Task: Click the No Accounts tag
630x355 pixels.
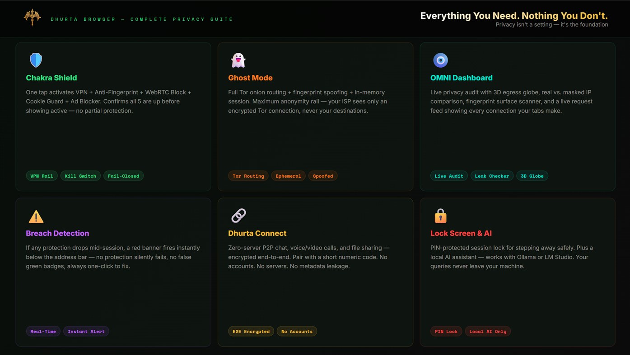Action: coord(297,332)
